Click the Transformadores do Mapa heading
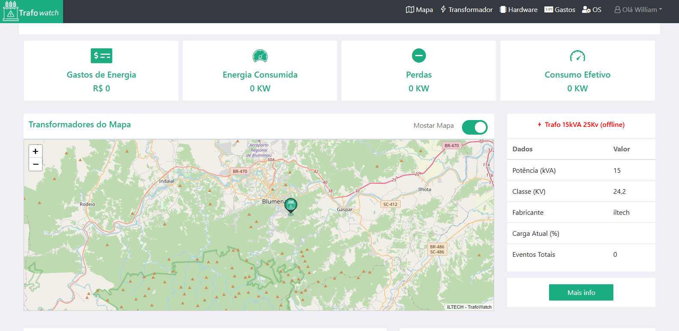679x331 pixels. point(80,125)
